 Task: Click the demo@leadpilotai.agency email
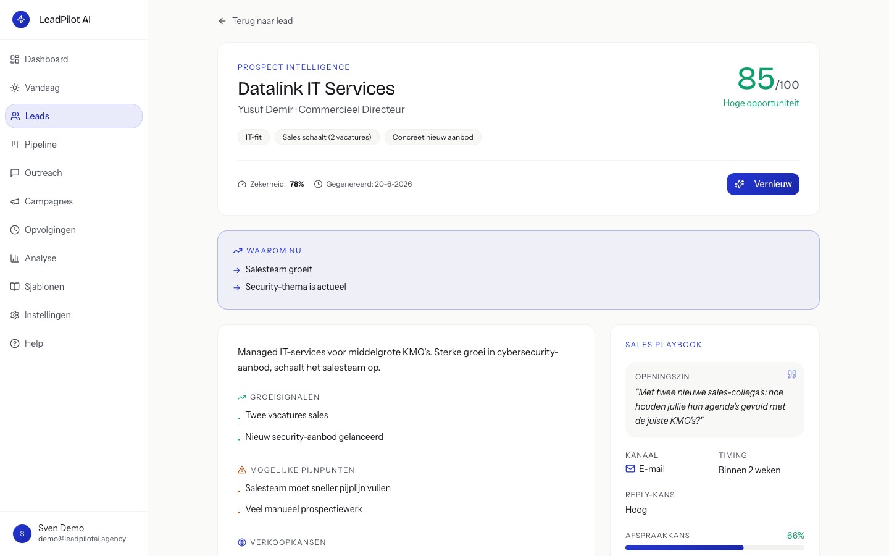(82, 539)
